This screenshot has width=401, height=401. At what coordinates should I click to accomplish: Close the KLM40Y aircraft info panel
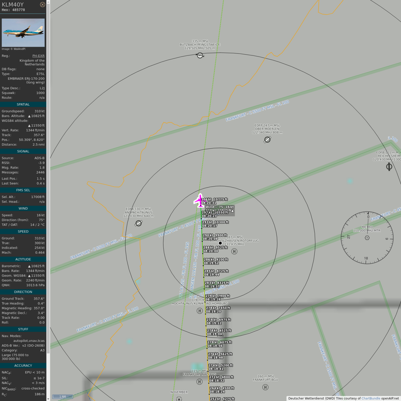point(42,4)
